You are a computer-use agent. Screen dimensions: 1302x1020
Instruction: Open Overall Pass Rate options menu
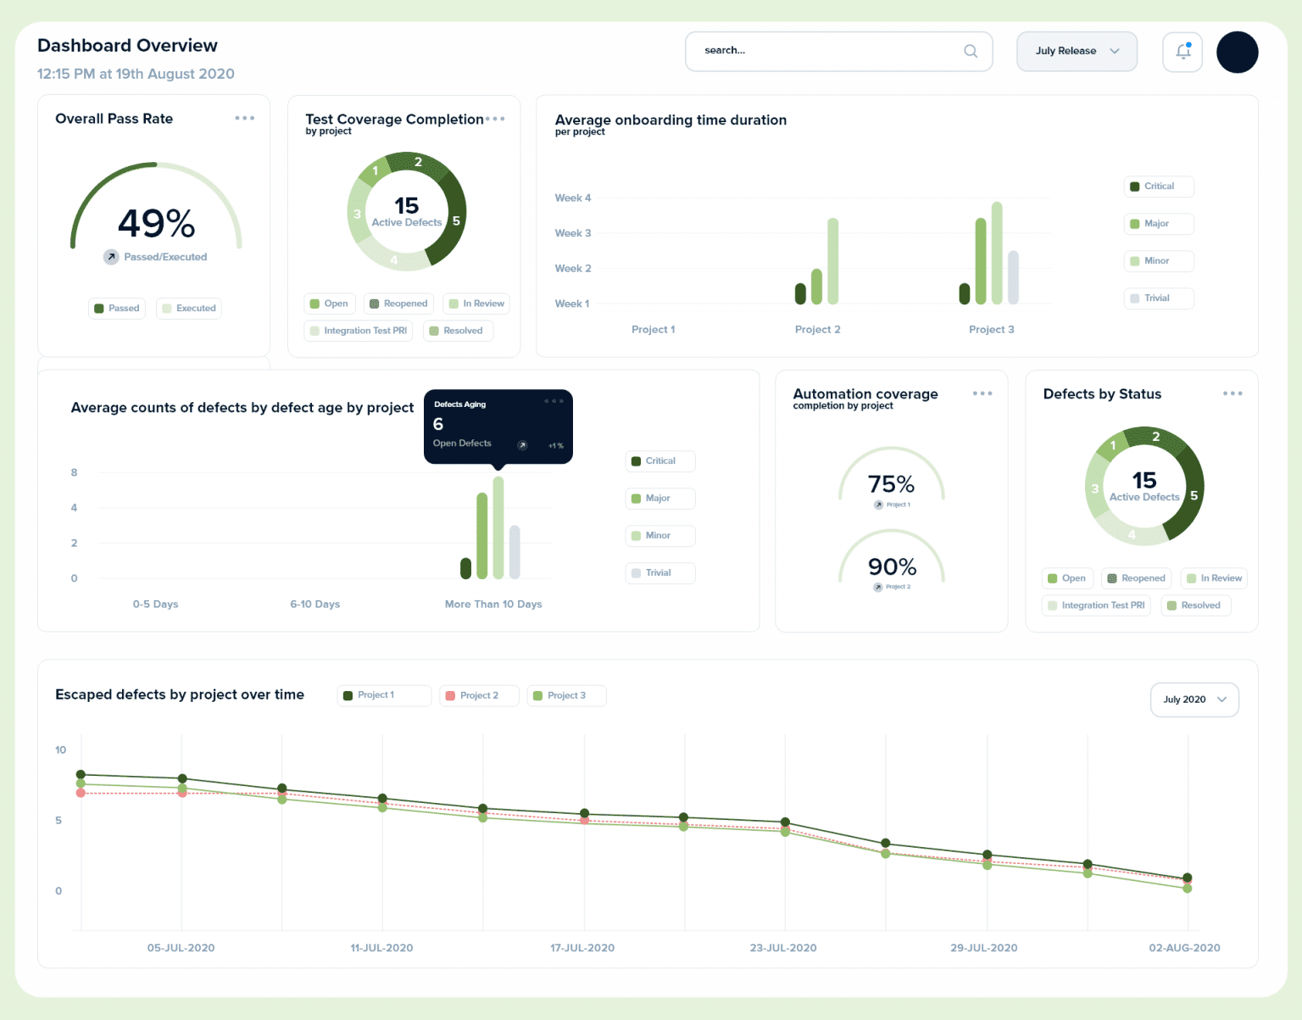[245, 119]
